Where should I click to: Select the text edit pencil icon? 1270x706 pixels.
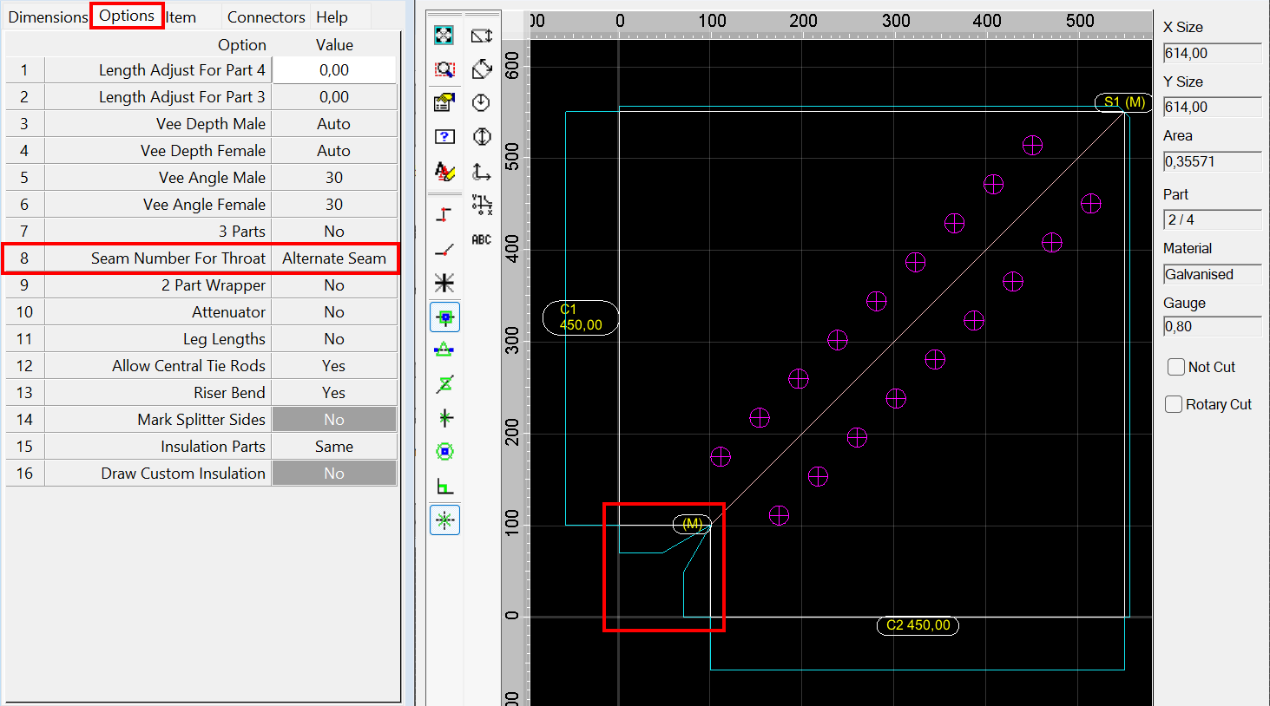pyautogui.click(x=444, y=171)
